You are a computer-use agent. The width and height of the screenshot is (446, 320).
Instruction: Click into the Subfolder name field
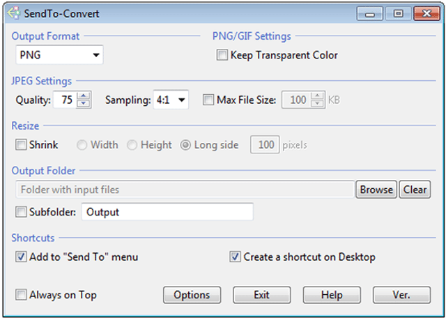(x=167, y=212)
